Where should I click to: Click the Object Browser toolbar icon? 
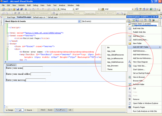pyautogui.click(x=144, y=9)
